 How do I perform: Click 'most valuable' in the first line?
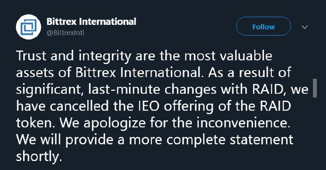(x=228, y=55)
